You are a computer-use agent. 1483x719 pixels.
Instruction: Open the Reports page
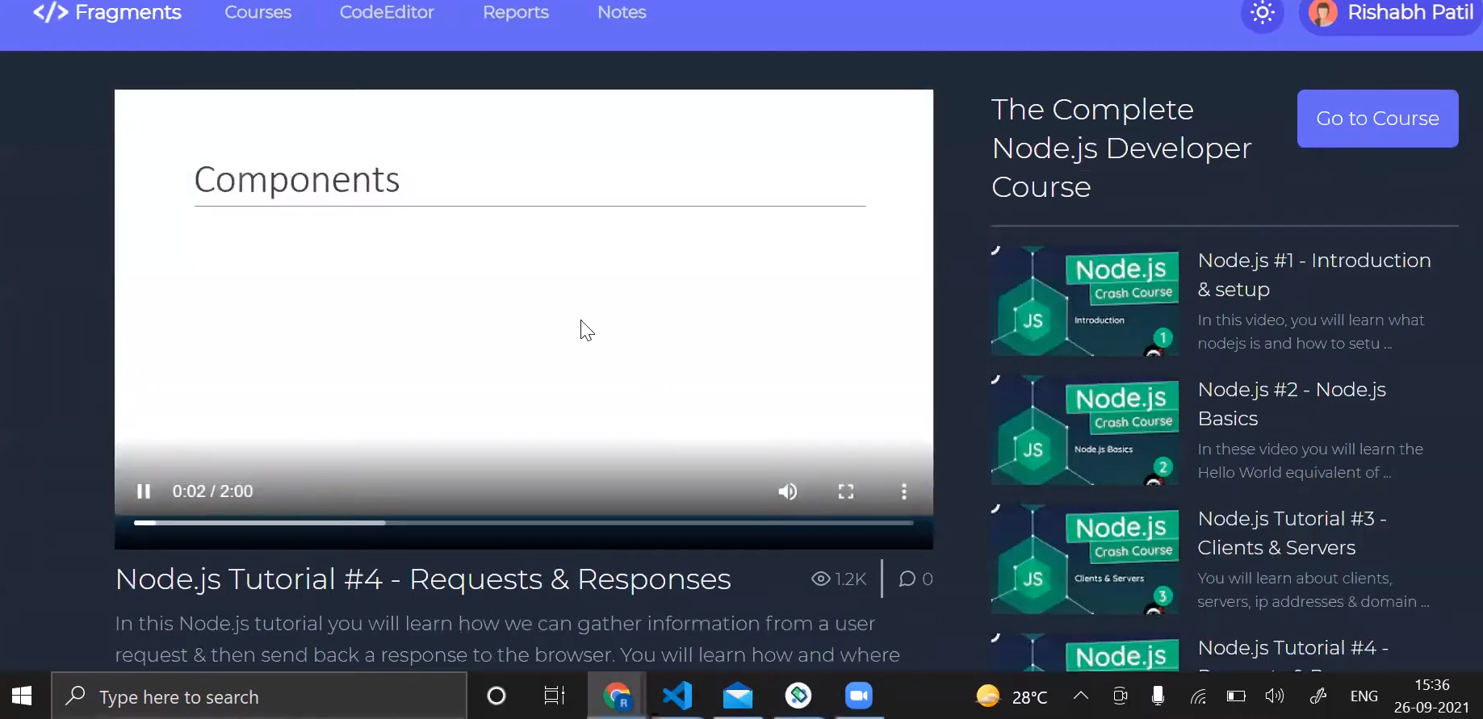coord(515,13)
